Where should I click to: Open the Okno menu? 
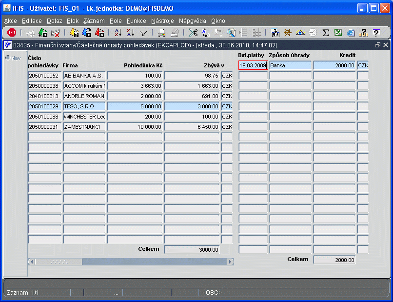tap(218, 21)
